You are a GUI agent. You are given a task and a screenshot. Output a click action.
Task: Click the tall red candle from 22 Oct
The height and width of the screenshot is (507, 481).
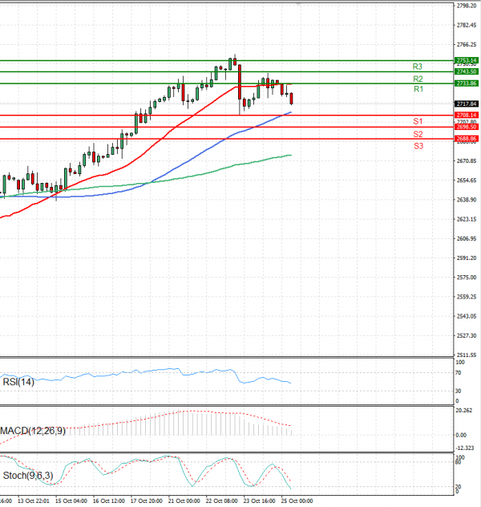click(x=240, y=82)
